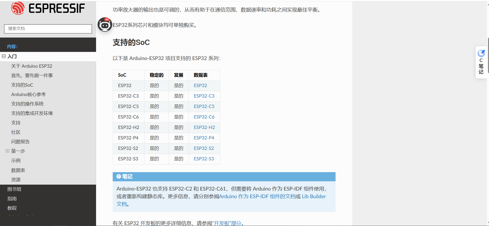The width and height of the screenshot is (489, 226).
Task: Go to 首先，要先做一件事 section
Action: pyautogui.click(x=32, y=76)
